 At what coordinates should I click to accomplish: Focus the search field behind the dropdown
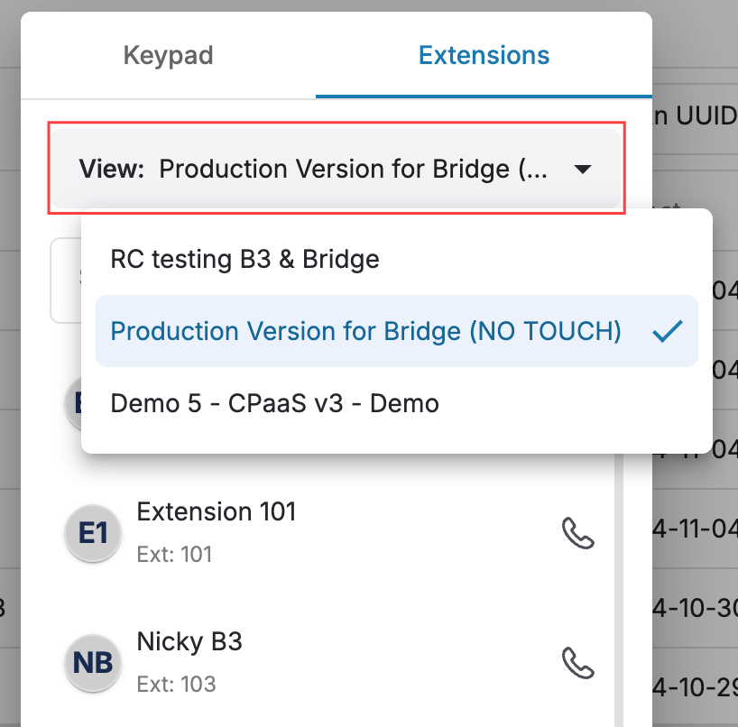coord(66,281)
